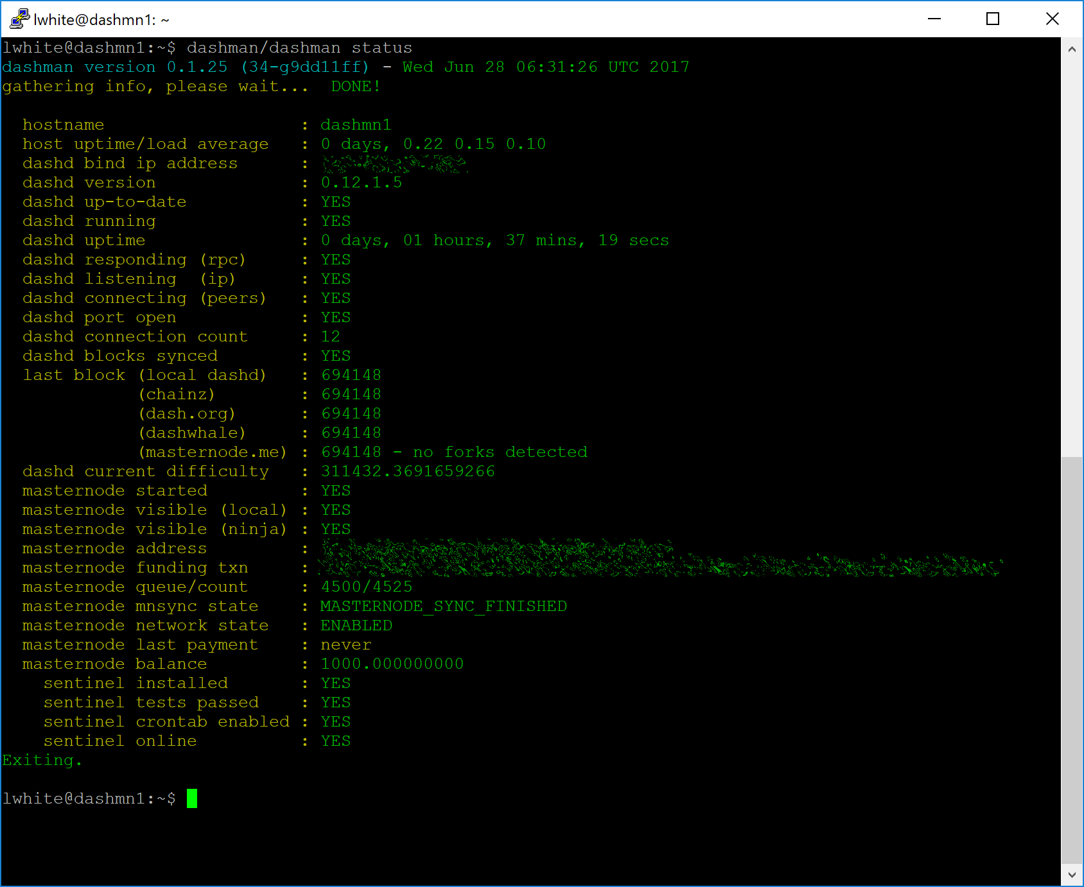Screen dimensions: 1084x887
Task: Click YES next to sentinel installed
Action: click(335, 684)
